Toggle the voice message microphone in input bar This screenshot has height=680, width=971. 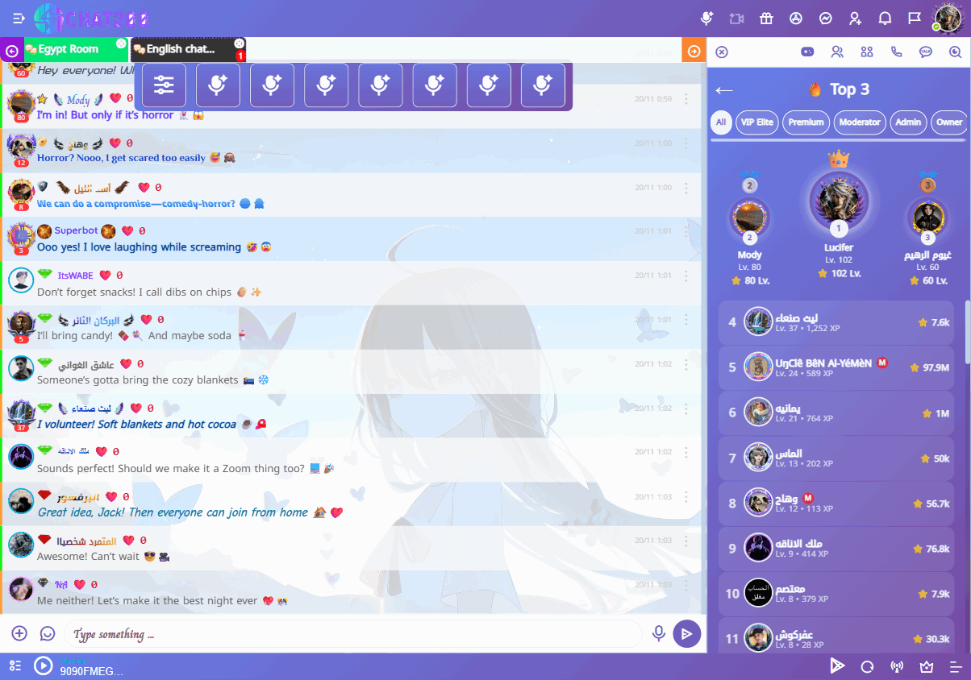pos(659,634)
